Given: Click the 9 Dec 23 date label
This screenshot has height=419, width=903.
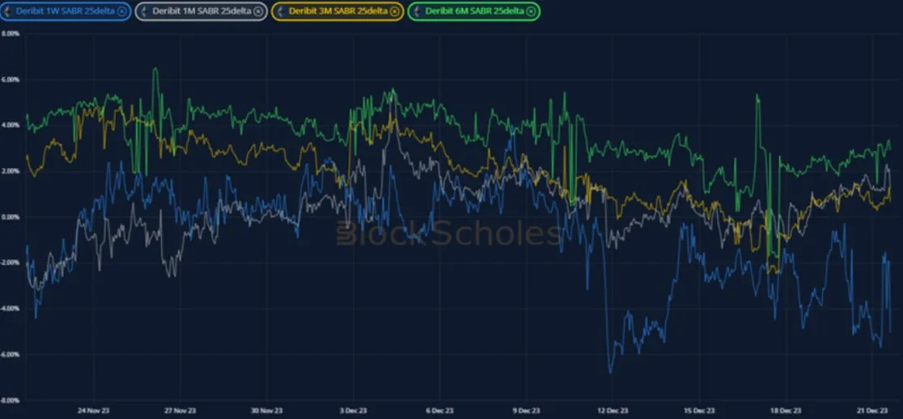Looking at the screenshot, I should point(526,411).
